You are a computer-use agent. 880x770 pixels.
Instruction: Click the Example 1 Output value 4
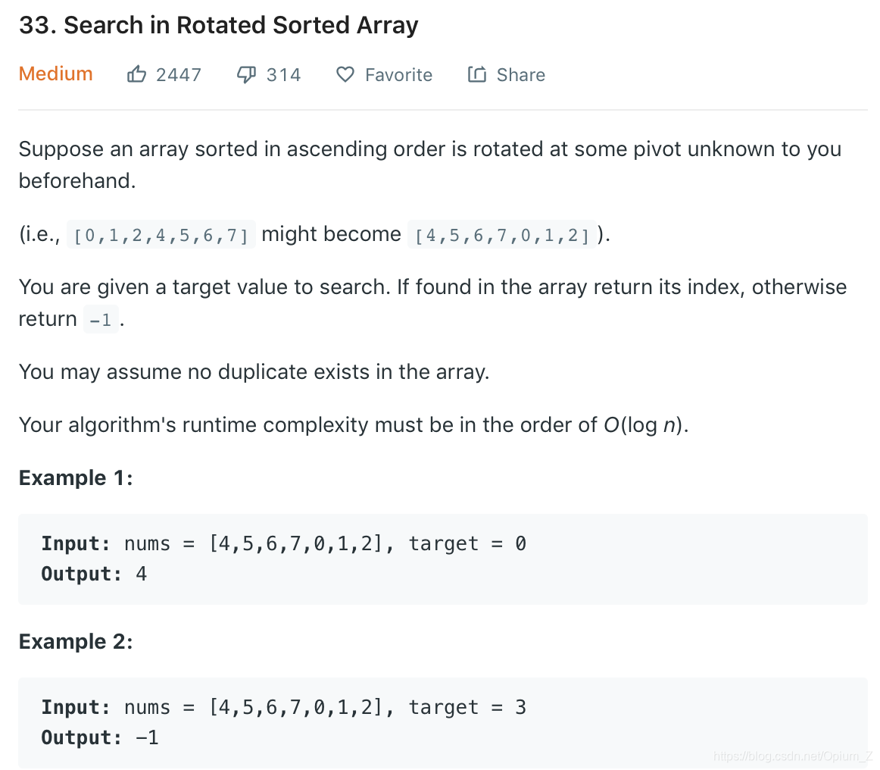pyautogui.click(x=141, y=574)
